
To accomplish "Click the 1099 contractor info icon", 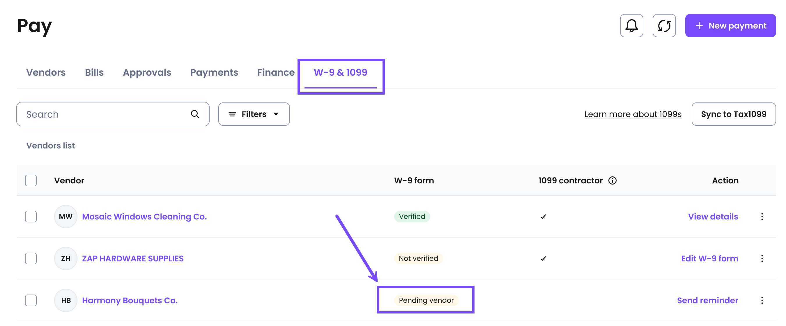I will (612, 180).
